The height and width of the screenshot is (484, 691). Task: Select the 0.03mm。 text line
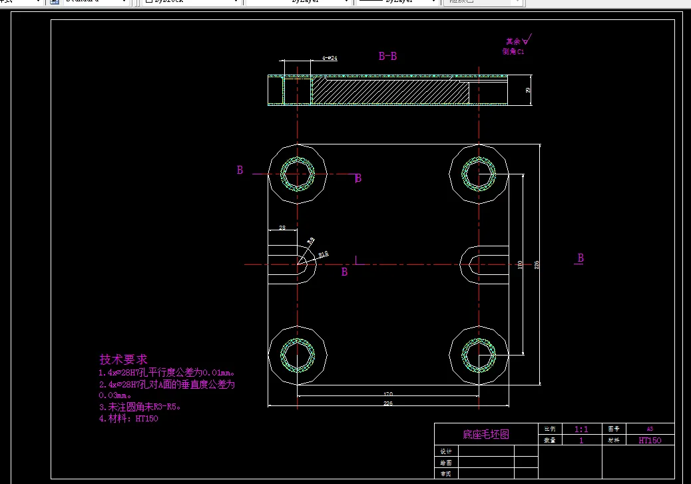pos(115,395)
